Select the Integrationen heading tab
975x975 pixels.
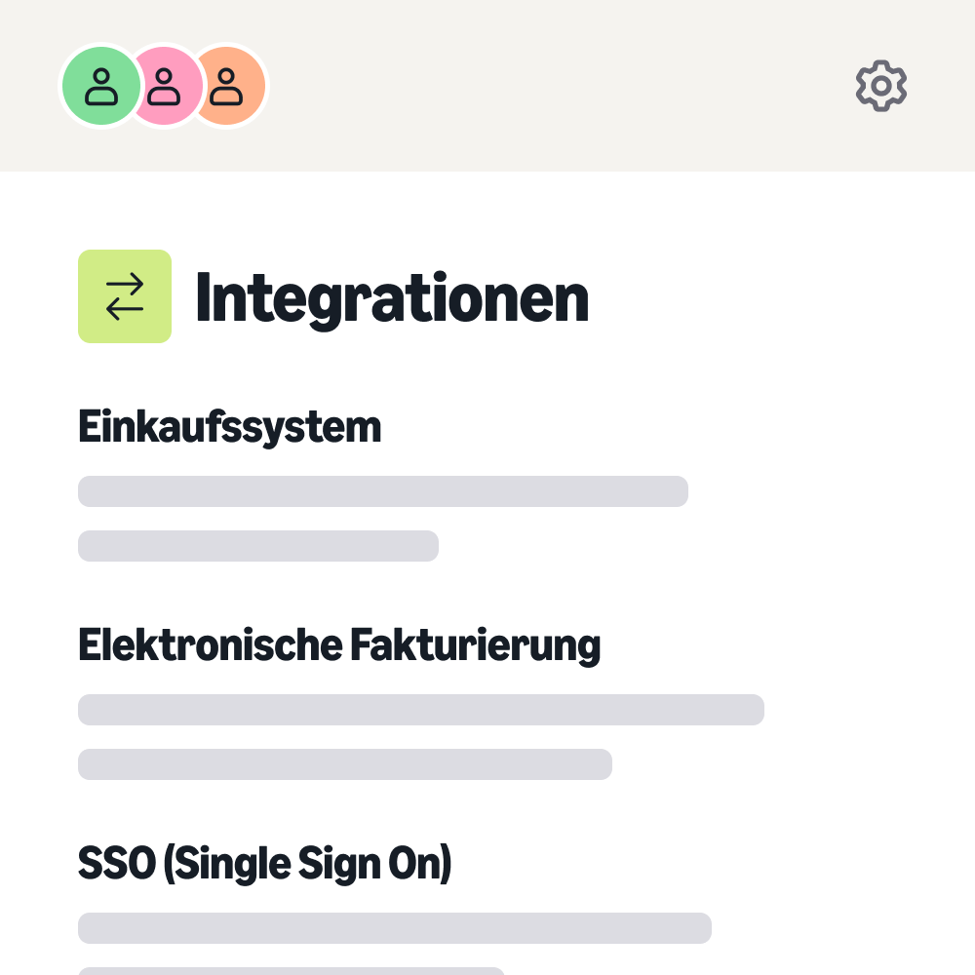point(392,297)
